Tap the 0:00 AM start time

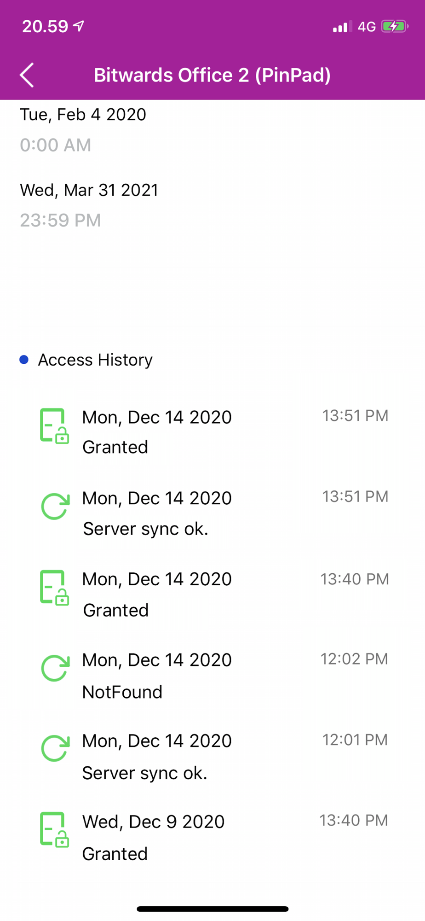(55, 145)
